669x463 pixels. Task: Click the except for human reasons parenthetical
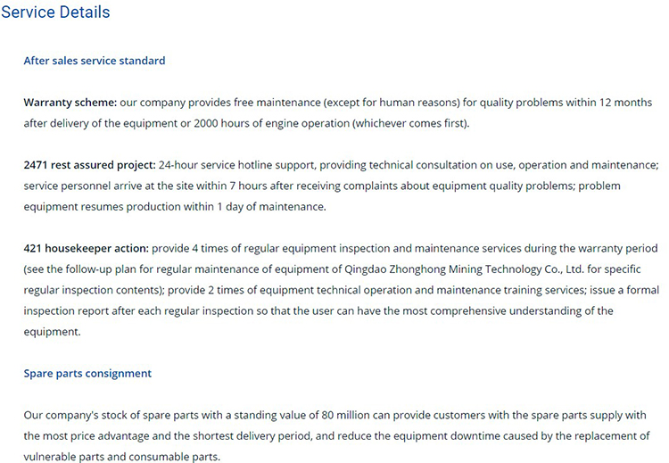(392, 103)
